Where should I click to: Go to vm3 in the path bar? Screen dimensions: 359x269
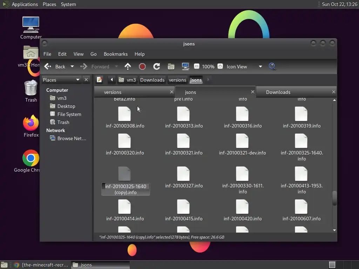pyautogui.click(x=128, y=80)
